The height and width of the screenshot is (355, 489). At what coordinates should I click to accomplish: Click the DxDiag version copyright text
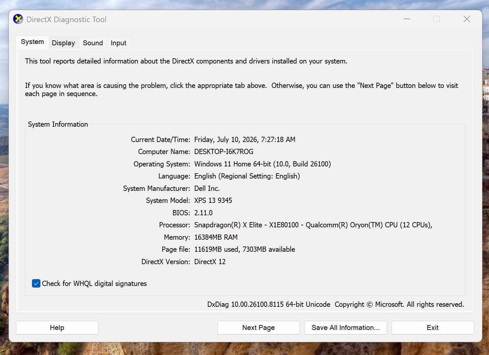pyautogui.click(x=335, y=305)
